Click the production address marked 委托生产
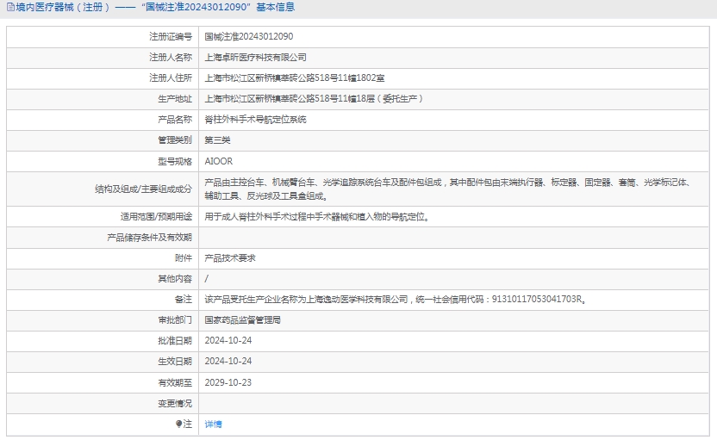Viewport: 717px width, 440px height. pos(313,99)
